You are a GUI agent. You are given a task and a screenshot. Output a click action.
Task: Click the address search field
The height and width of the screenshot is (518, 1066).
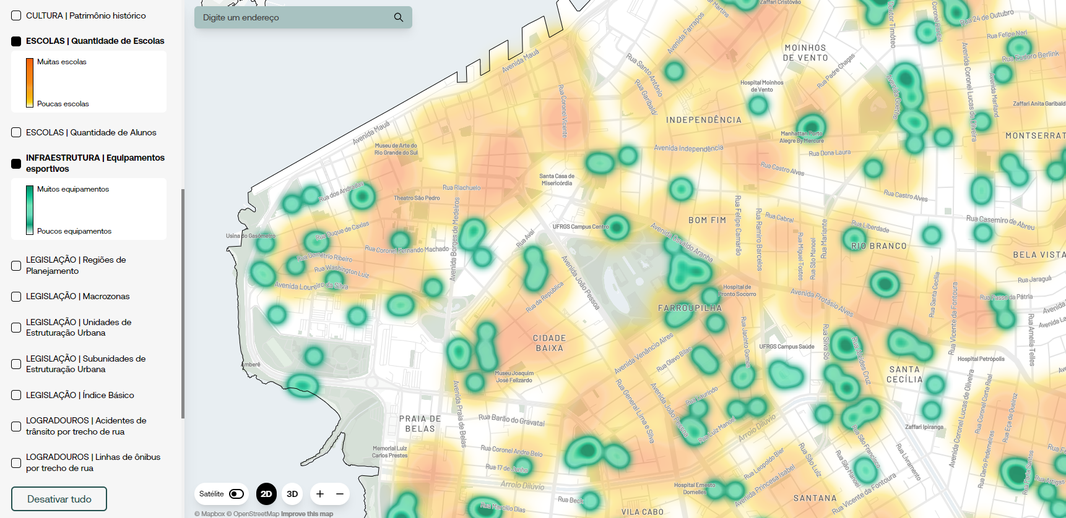[294, 17]
